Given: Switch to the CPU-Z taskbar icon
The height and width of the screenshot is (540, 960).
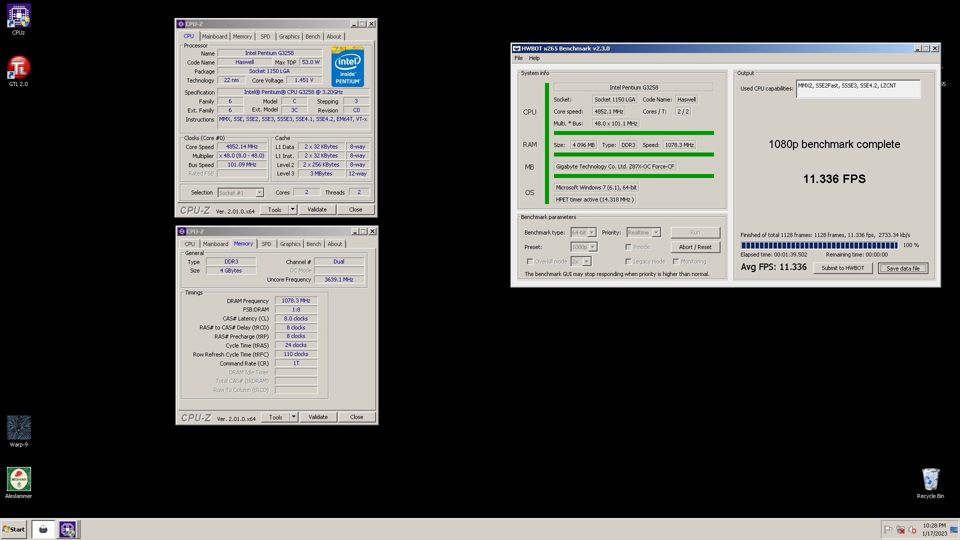Looking at the screenshot, I should (67, 529).
